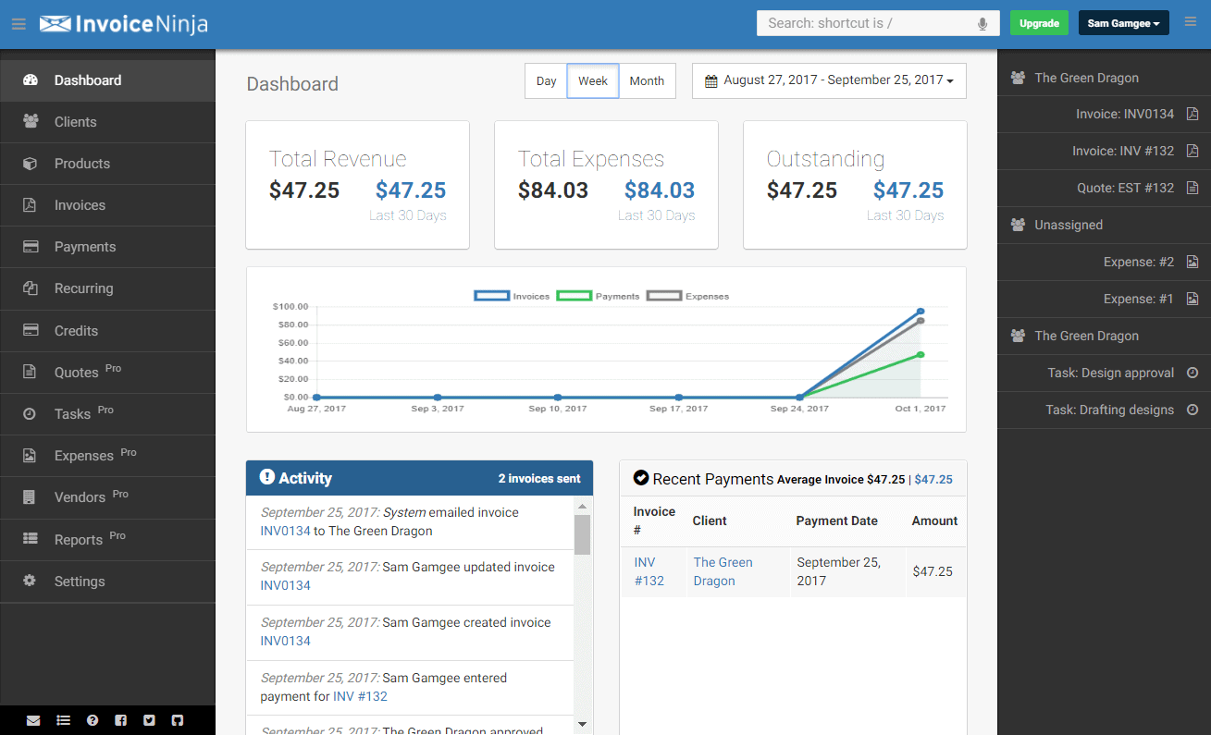
Task: Group the chart by Month
Action: [x=647, y=80]
